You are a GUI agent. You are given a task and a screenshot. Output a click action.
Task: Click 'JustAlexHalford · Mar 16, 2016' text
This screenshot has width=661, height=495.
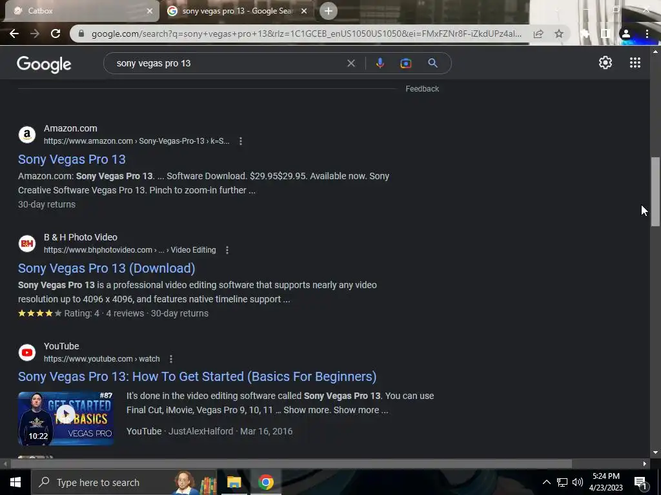click(230, 431)
